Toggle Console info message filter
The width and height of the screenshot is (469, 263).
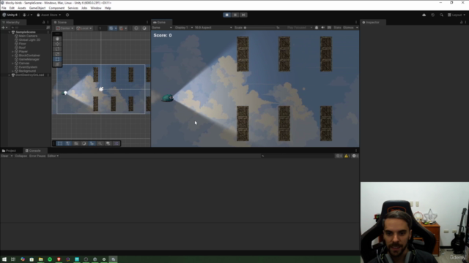pyautogui.click(x=339, y=156)
